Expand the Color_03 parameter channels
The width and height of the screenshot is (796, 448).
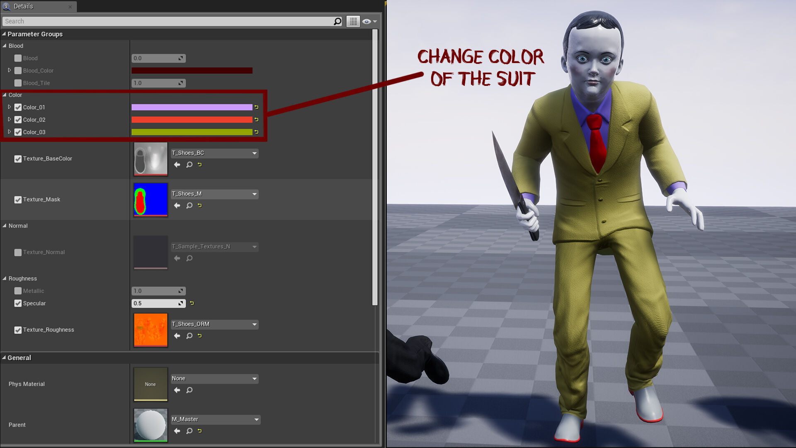[9, 132]
